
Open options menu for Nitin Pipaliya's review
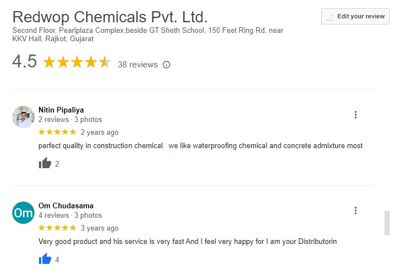(x=356, y=115)
